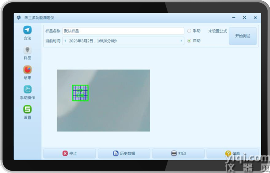
Task: Click the 未设置公式 label
Action: [x=217, y=31]
